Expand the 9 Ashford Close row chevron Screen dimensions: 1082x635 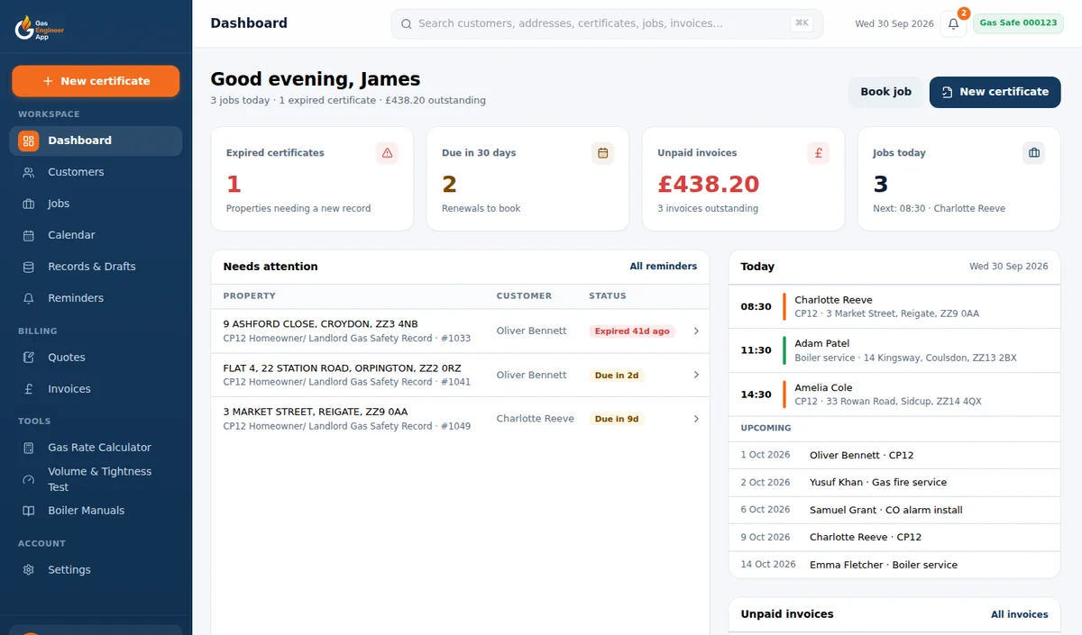pos(696,331)
